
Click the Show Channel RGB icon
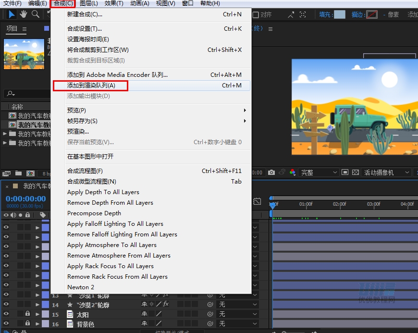pyautogui.click(x=292, y=172)
